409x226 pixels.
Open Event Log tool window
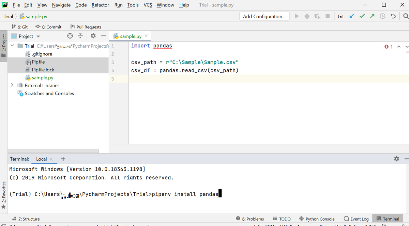pos(357,219)
